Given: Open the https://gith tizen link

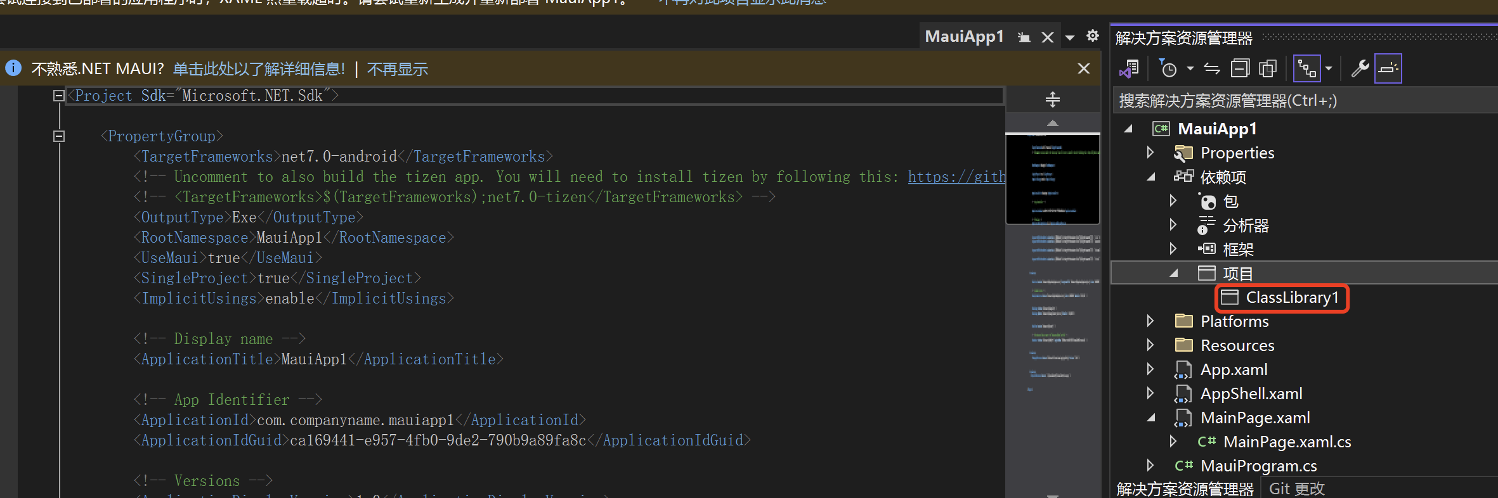Looking at the screenshot, I should pyautogui.click(x=956, y=177).
